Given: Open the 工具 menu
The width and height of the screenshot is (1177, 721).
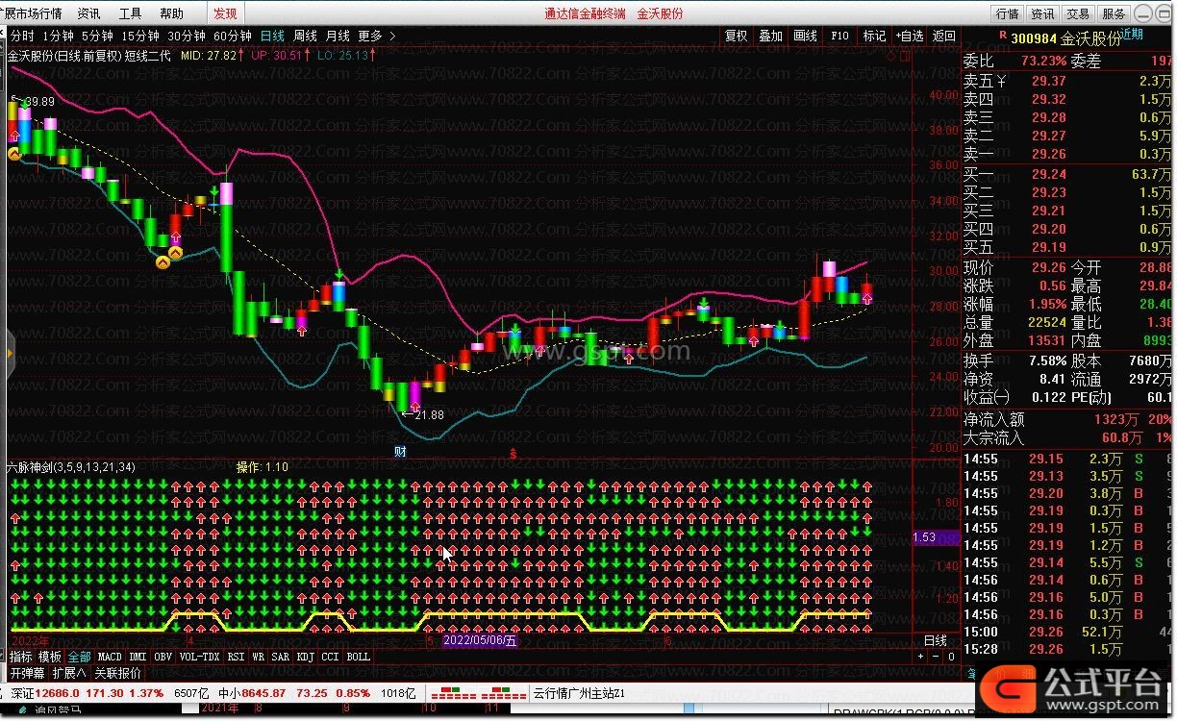Looking at the screenshot, I should click(x=130, y=13).
